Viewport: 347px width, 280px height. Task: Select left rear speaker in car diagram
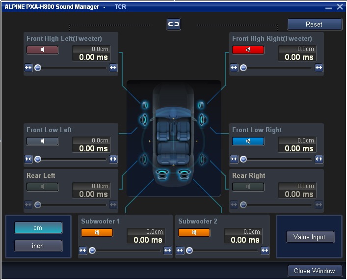pyautogui.click(x=144, y=159)
